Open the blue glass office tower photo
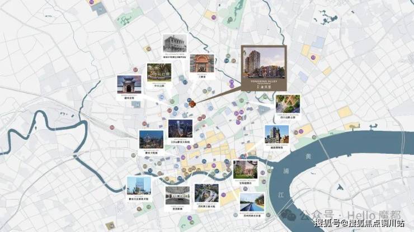 click(139, 186)
